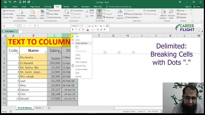The image size is (205, 115).
Task: Click the New Sheet plus icon
Action: (x=49, y=108)
